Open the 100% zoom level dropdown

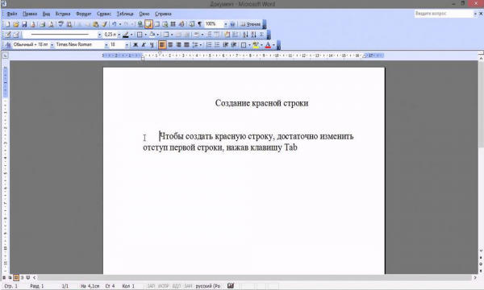tap(226, 24)
